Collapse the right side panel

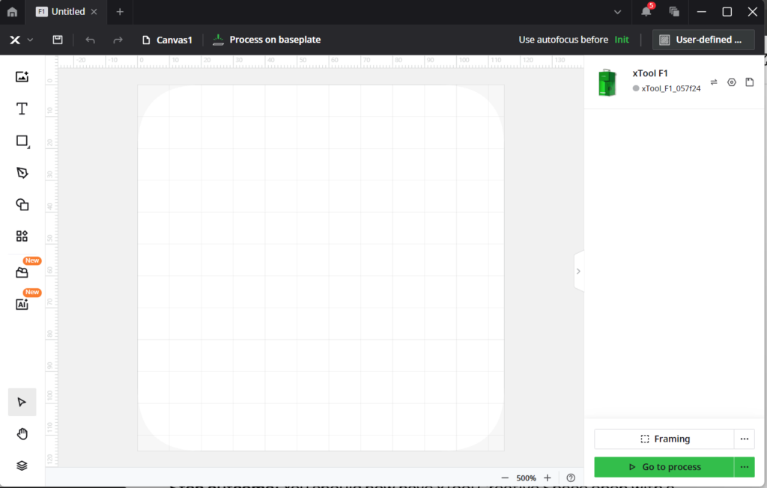(x=579, y=271)
